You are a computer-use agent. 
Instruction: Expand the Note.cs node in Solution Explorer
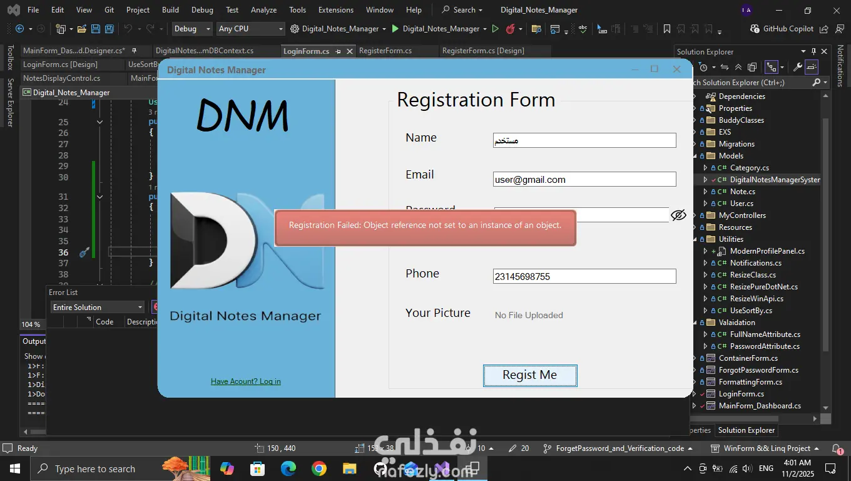(706, 192)
